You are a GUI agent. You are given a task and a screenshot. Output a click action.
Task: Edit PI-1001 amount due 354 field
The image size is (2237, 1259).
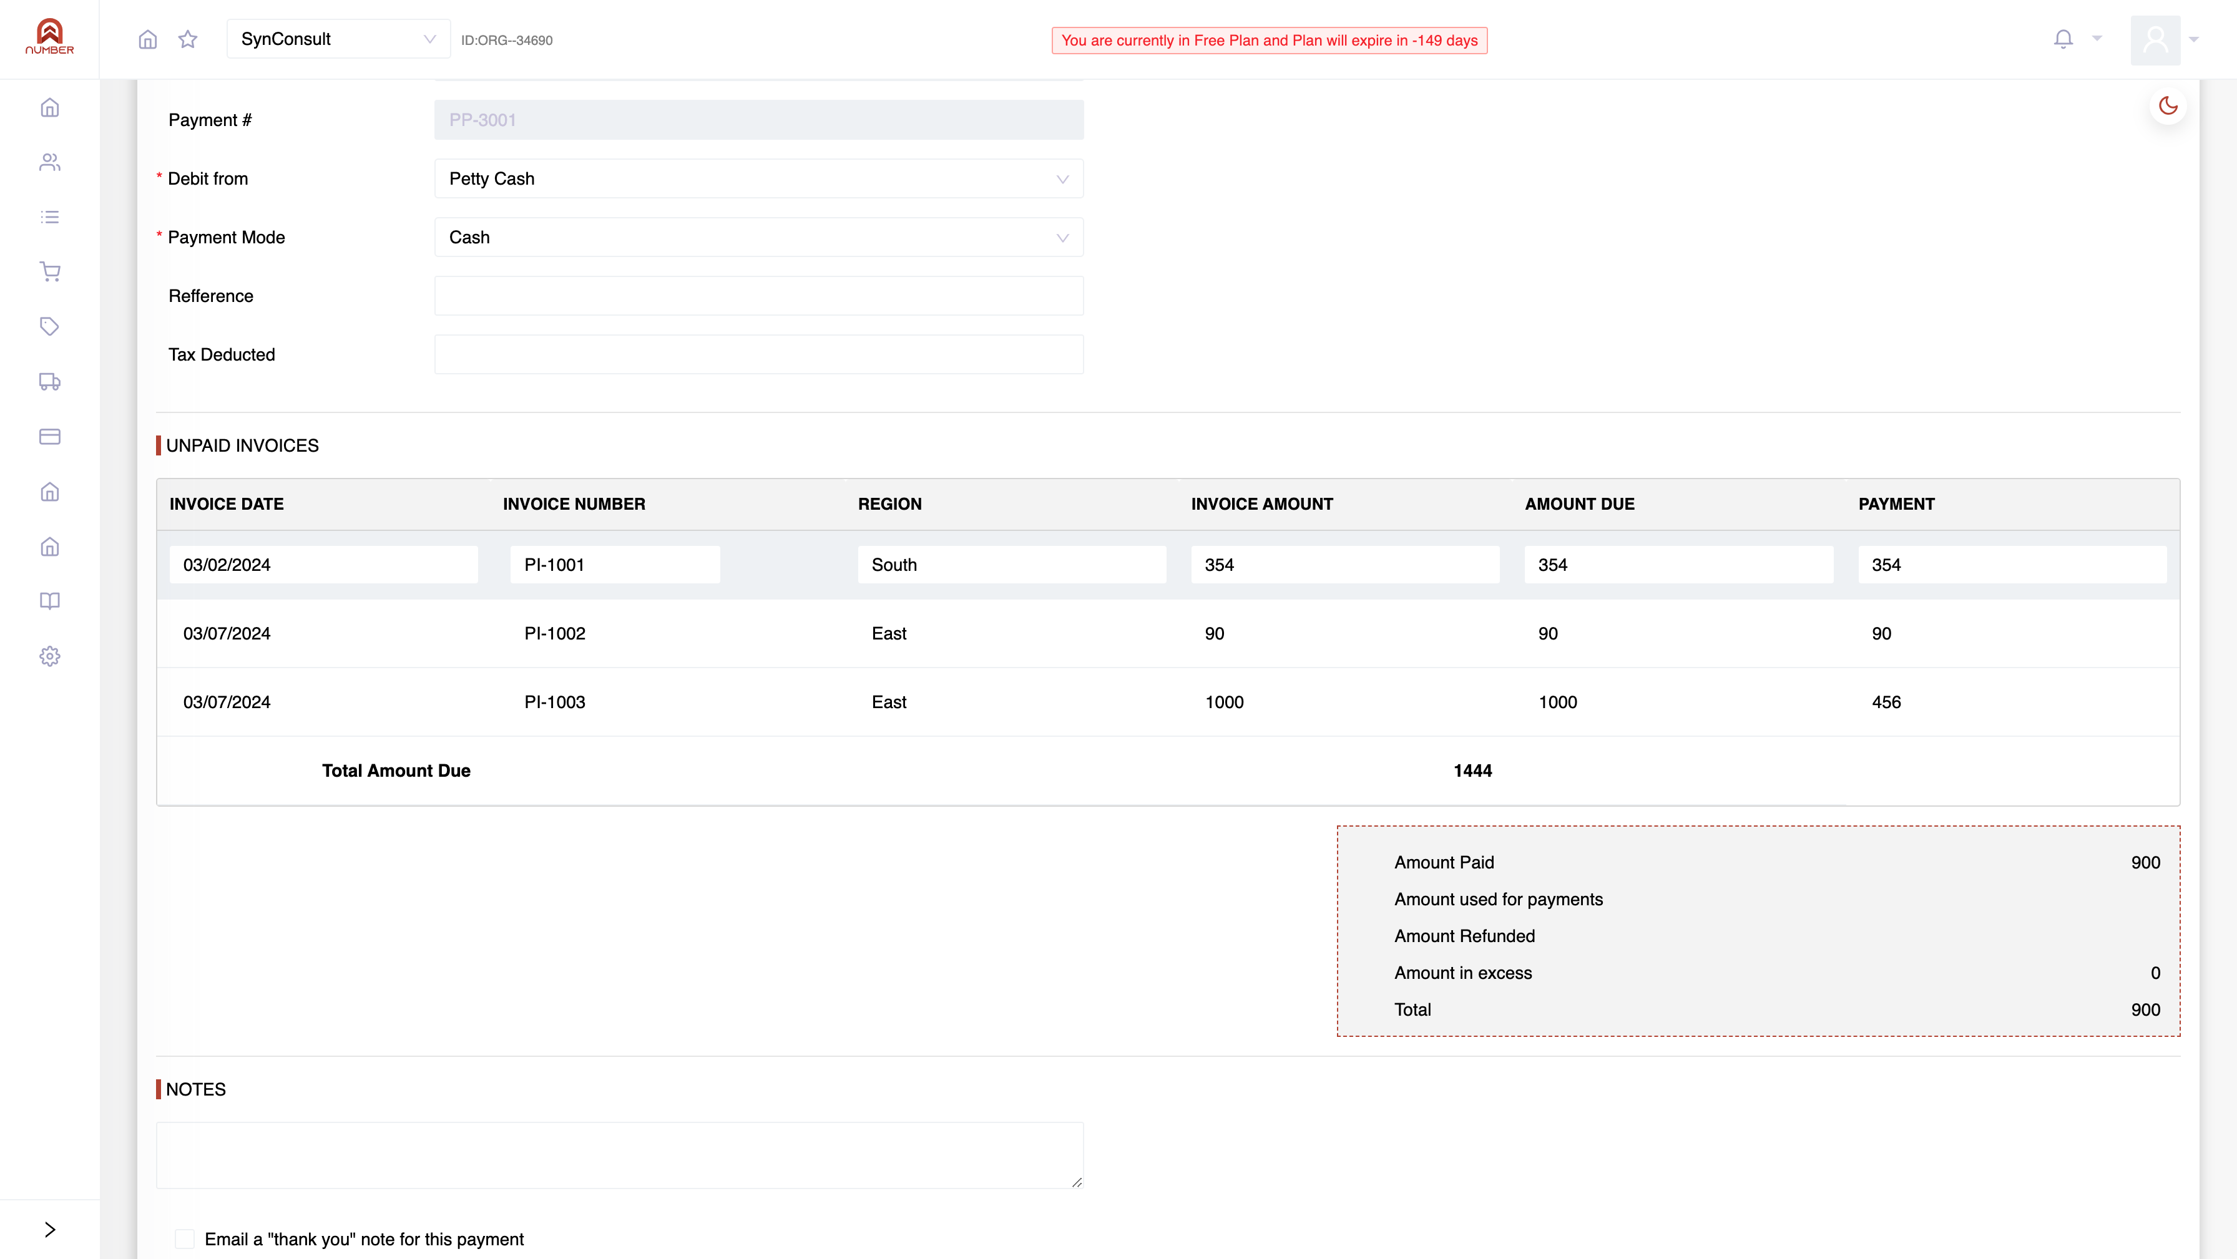1678,565
